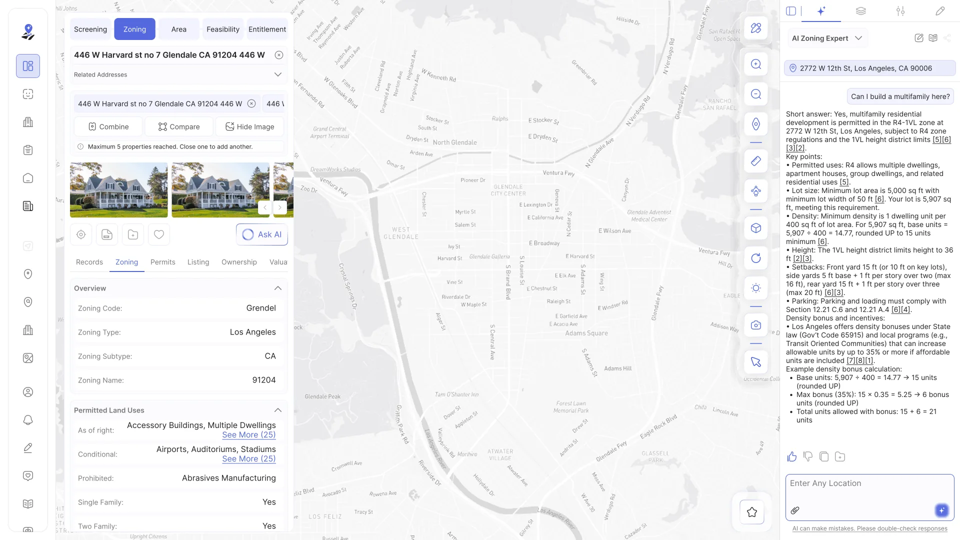Select the location pin map tool

coord(756,124)
